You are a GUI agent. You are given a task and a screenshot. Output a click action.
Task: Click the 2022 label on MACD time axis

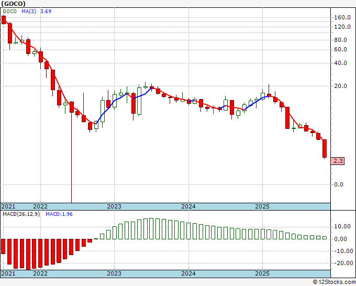(x=40, y=273)
